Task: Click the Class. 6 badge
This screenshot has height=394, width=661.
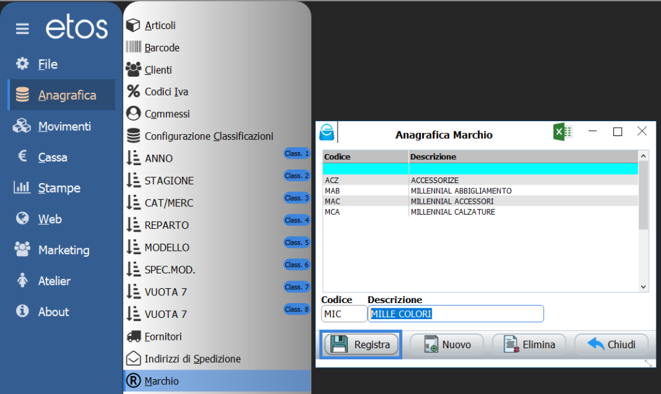Action: pos(297,264)
